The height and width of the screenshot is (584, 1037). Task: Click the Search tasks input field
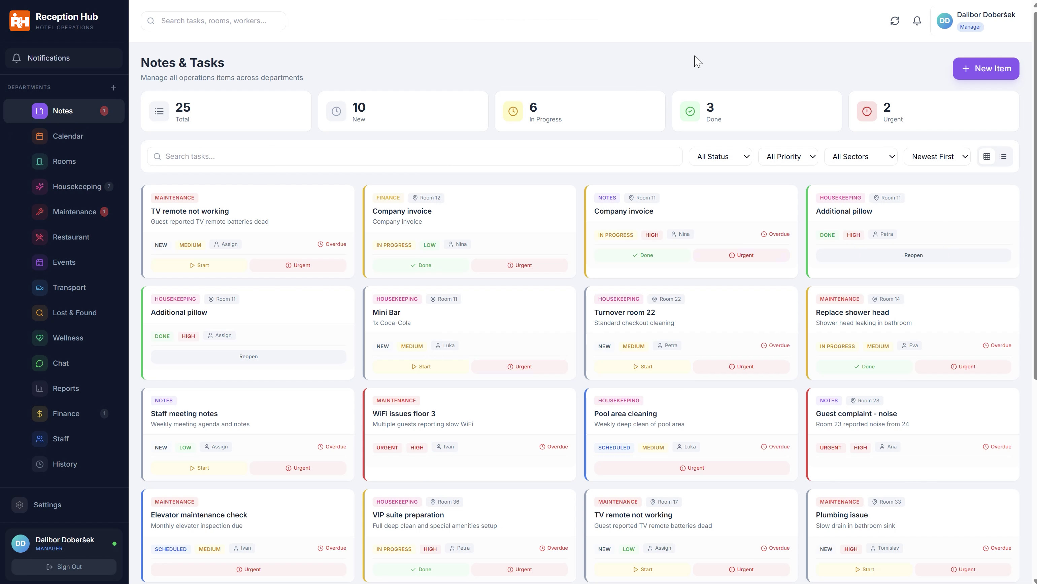(415, 156)
